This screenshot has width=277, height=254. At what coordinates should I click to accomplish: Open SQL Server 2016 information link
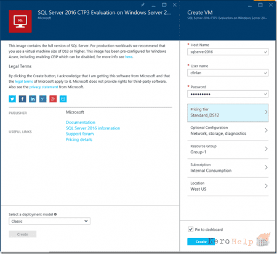click(93, 128)
